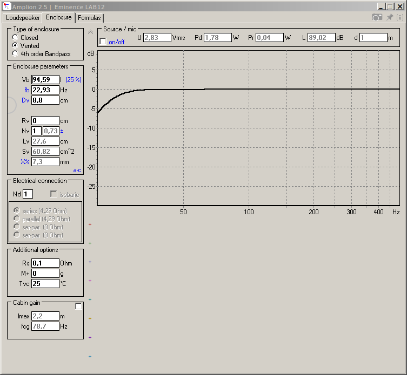Image resolution: width=407 pixels, height=375 pixels.
Task: Add the dark blue plus curve marker
Action: [90, 262]
